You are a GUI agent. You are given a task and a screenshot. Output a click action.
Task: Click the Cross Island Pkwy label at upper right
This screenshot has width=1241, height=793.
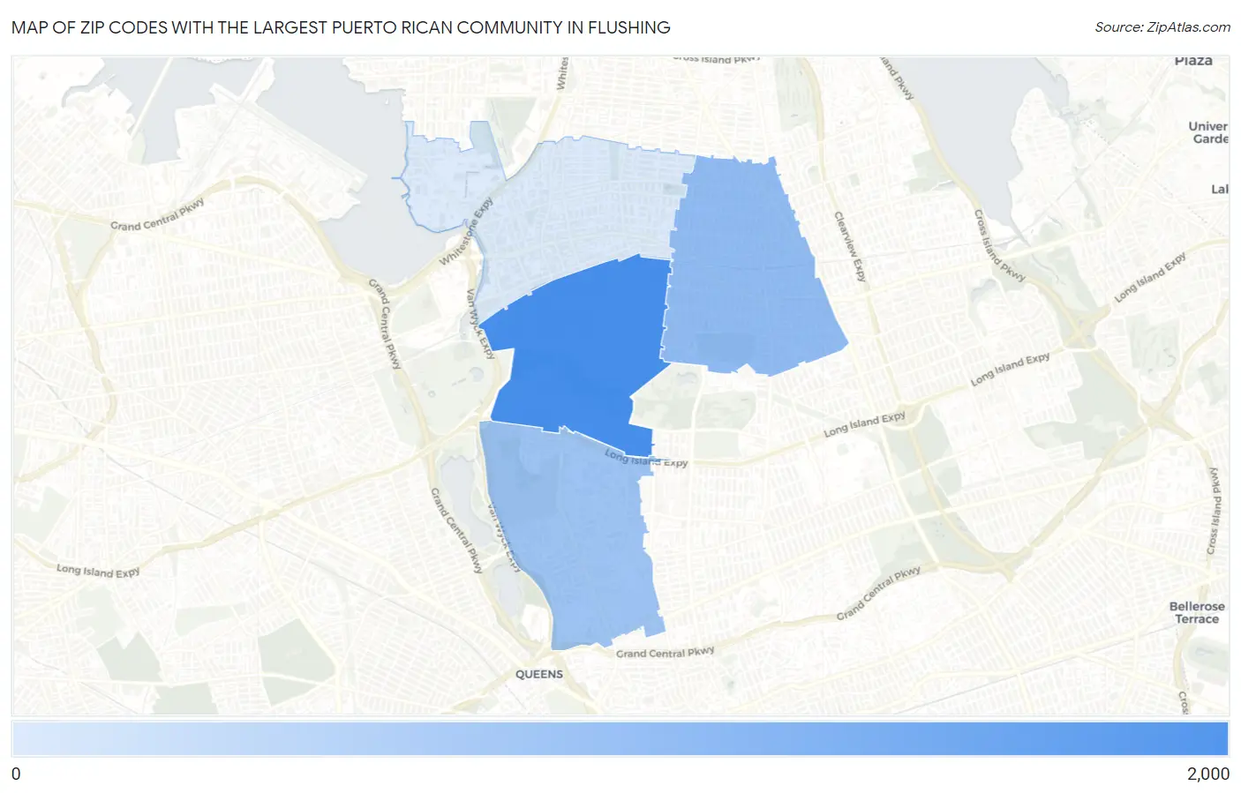999,246
